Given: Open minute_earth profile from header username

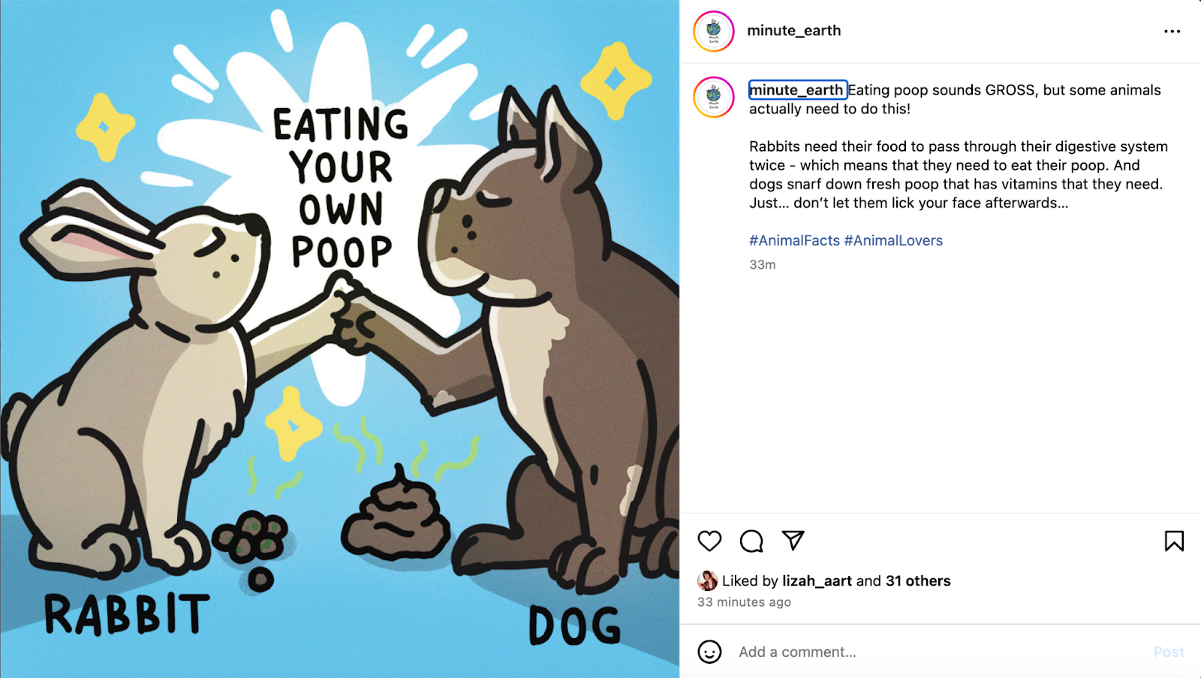Looking at the screenshot, I should click(793, 31).
